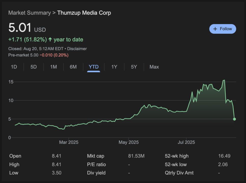Show the Max chart range

(x=154, y=67)
